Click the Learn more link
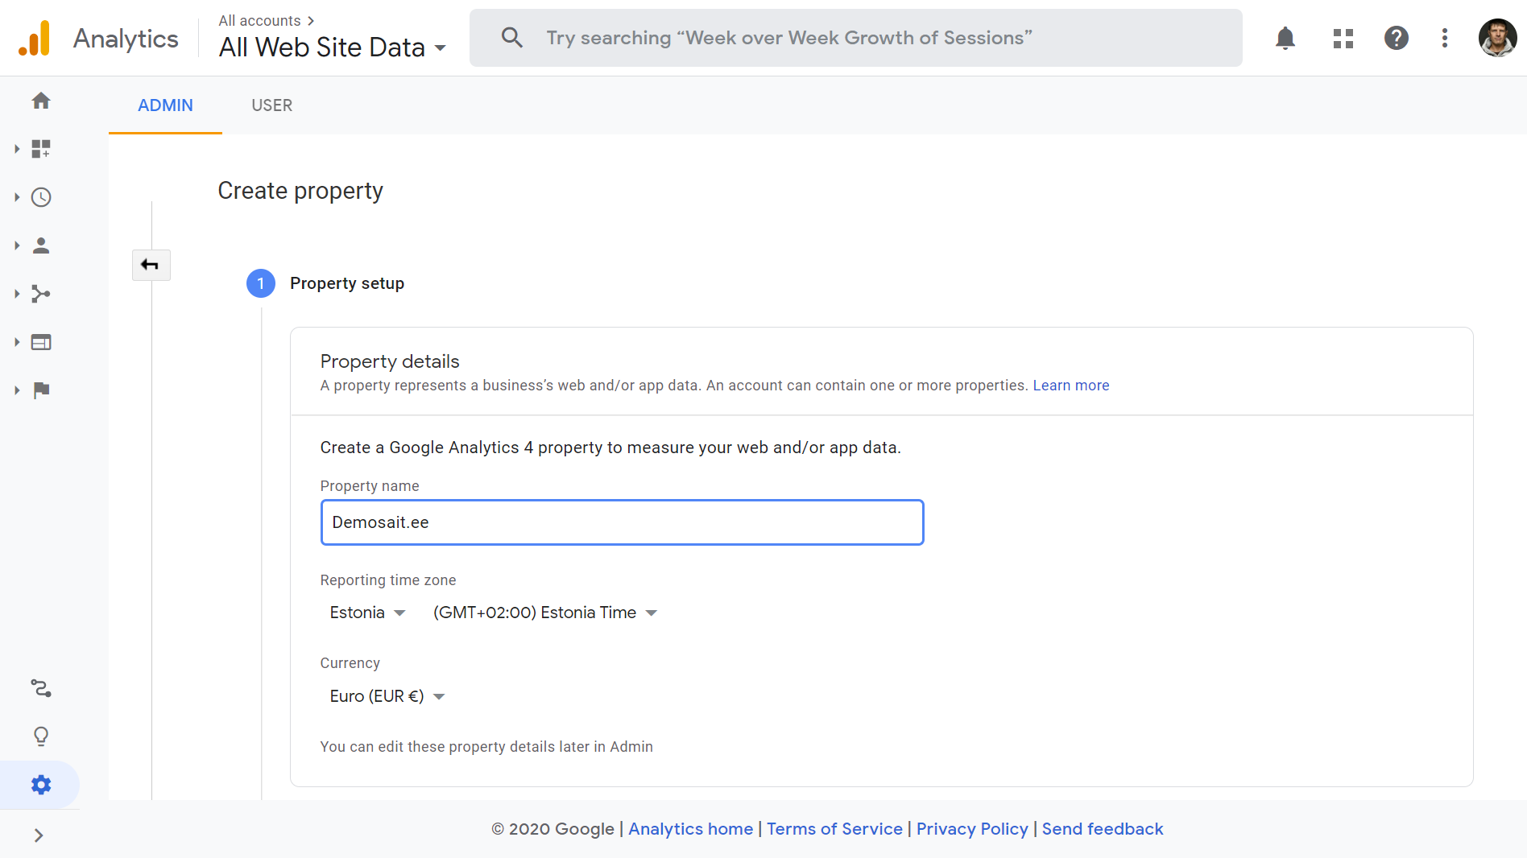 tap(1070, 386)
